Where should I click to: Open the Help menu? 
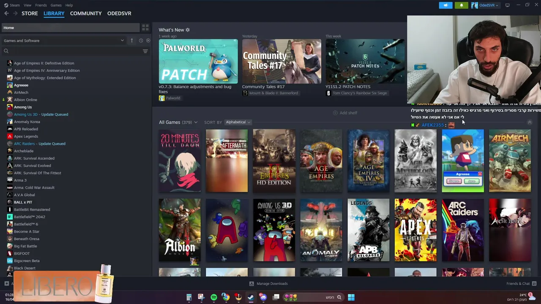pos(69,5)
